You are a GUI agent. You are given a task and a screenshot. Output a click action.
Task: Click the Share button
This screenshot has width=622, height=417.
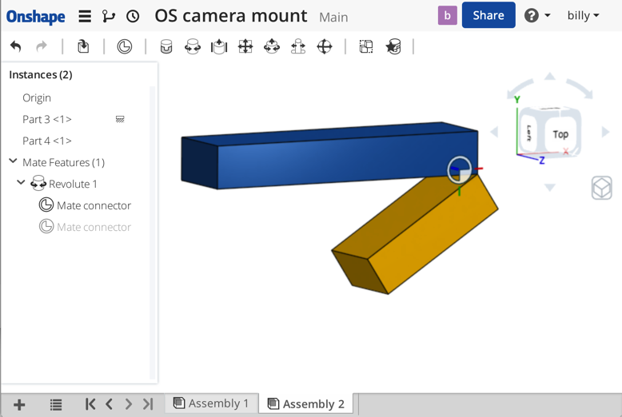[x=488, y=16]
